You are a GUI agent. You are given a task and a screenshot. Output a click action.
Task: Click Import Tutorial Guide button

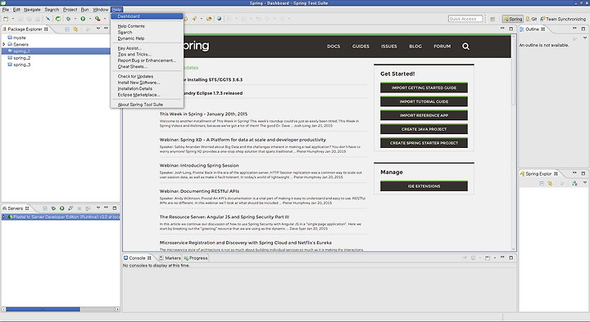click(424, 101)
